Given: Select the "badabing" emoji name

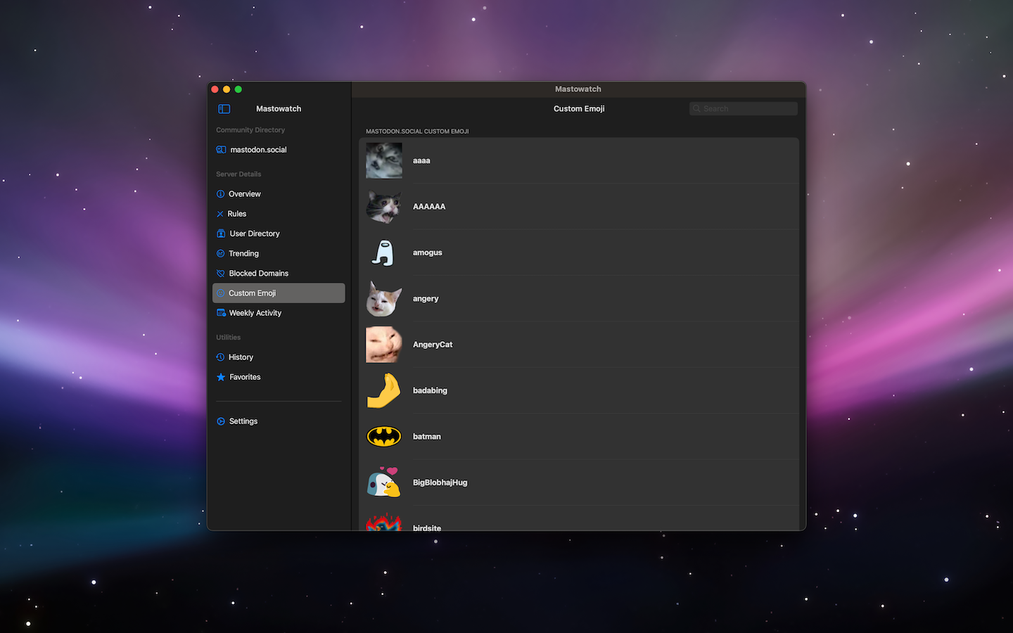Looking at the screenshot, I should [x=430, y=390].
